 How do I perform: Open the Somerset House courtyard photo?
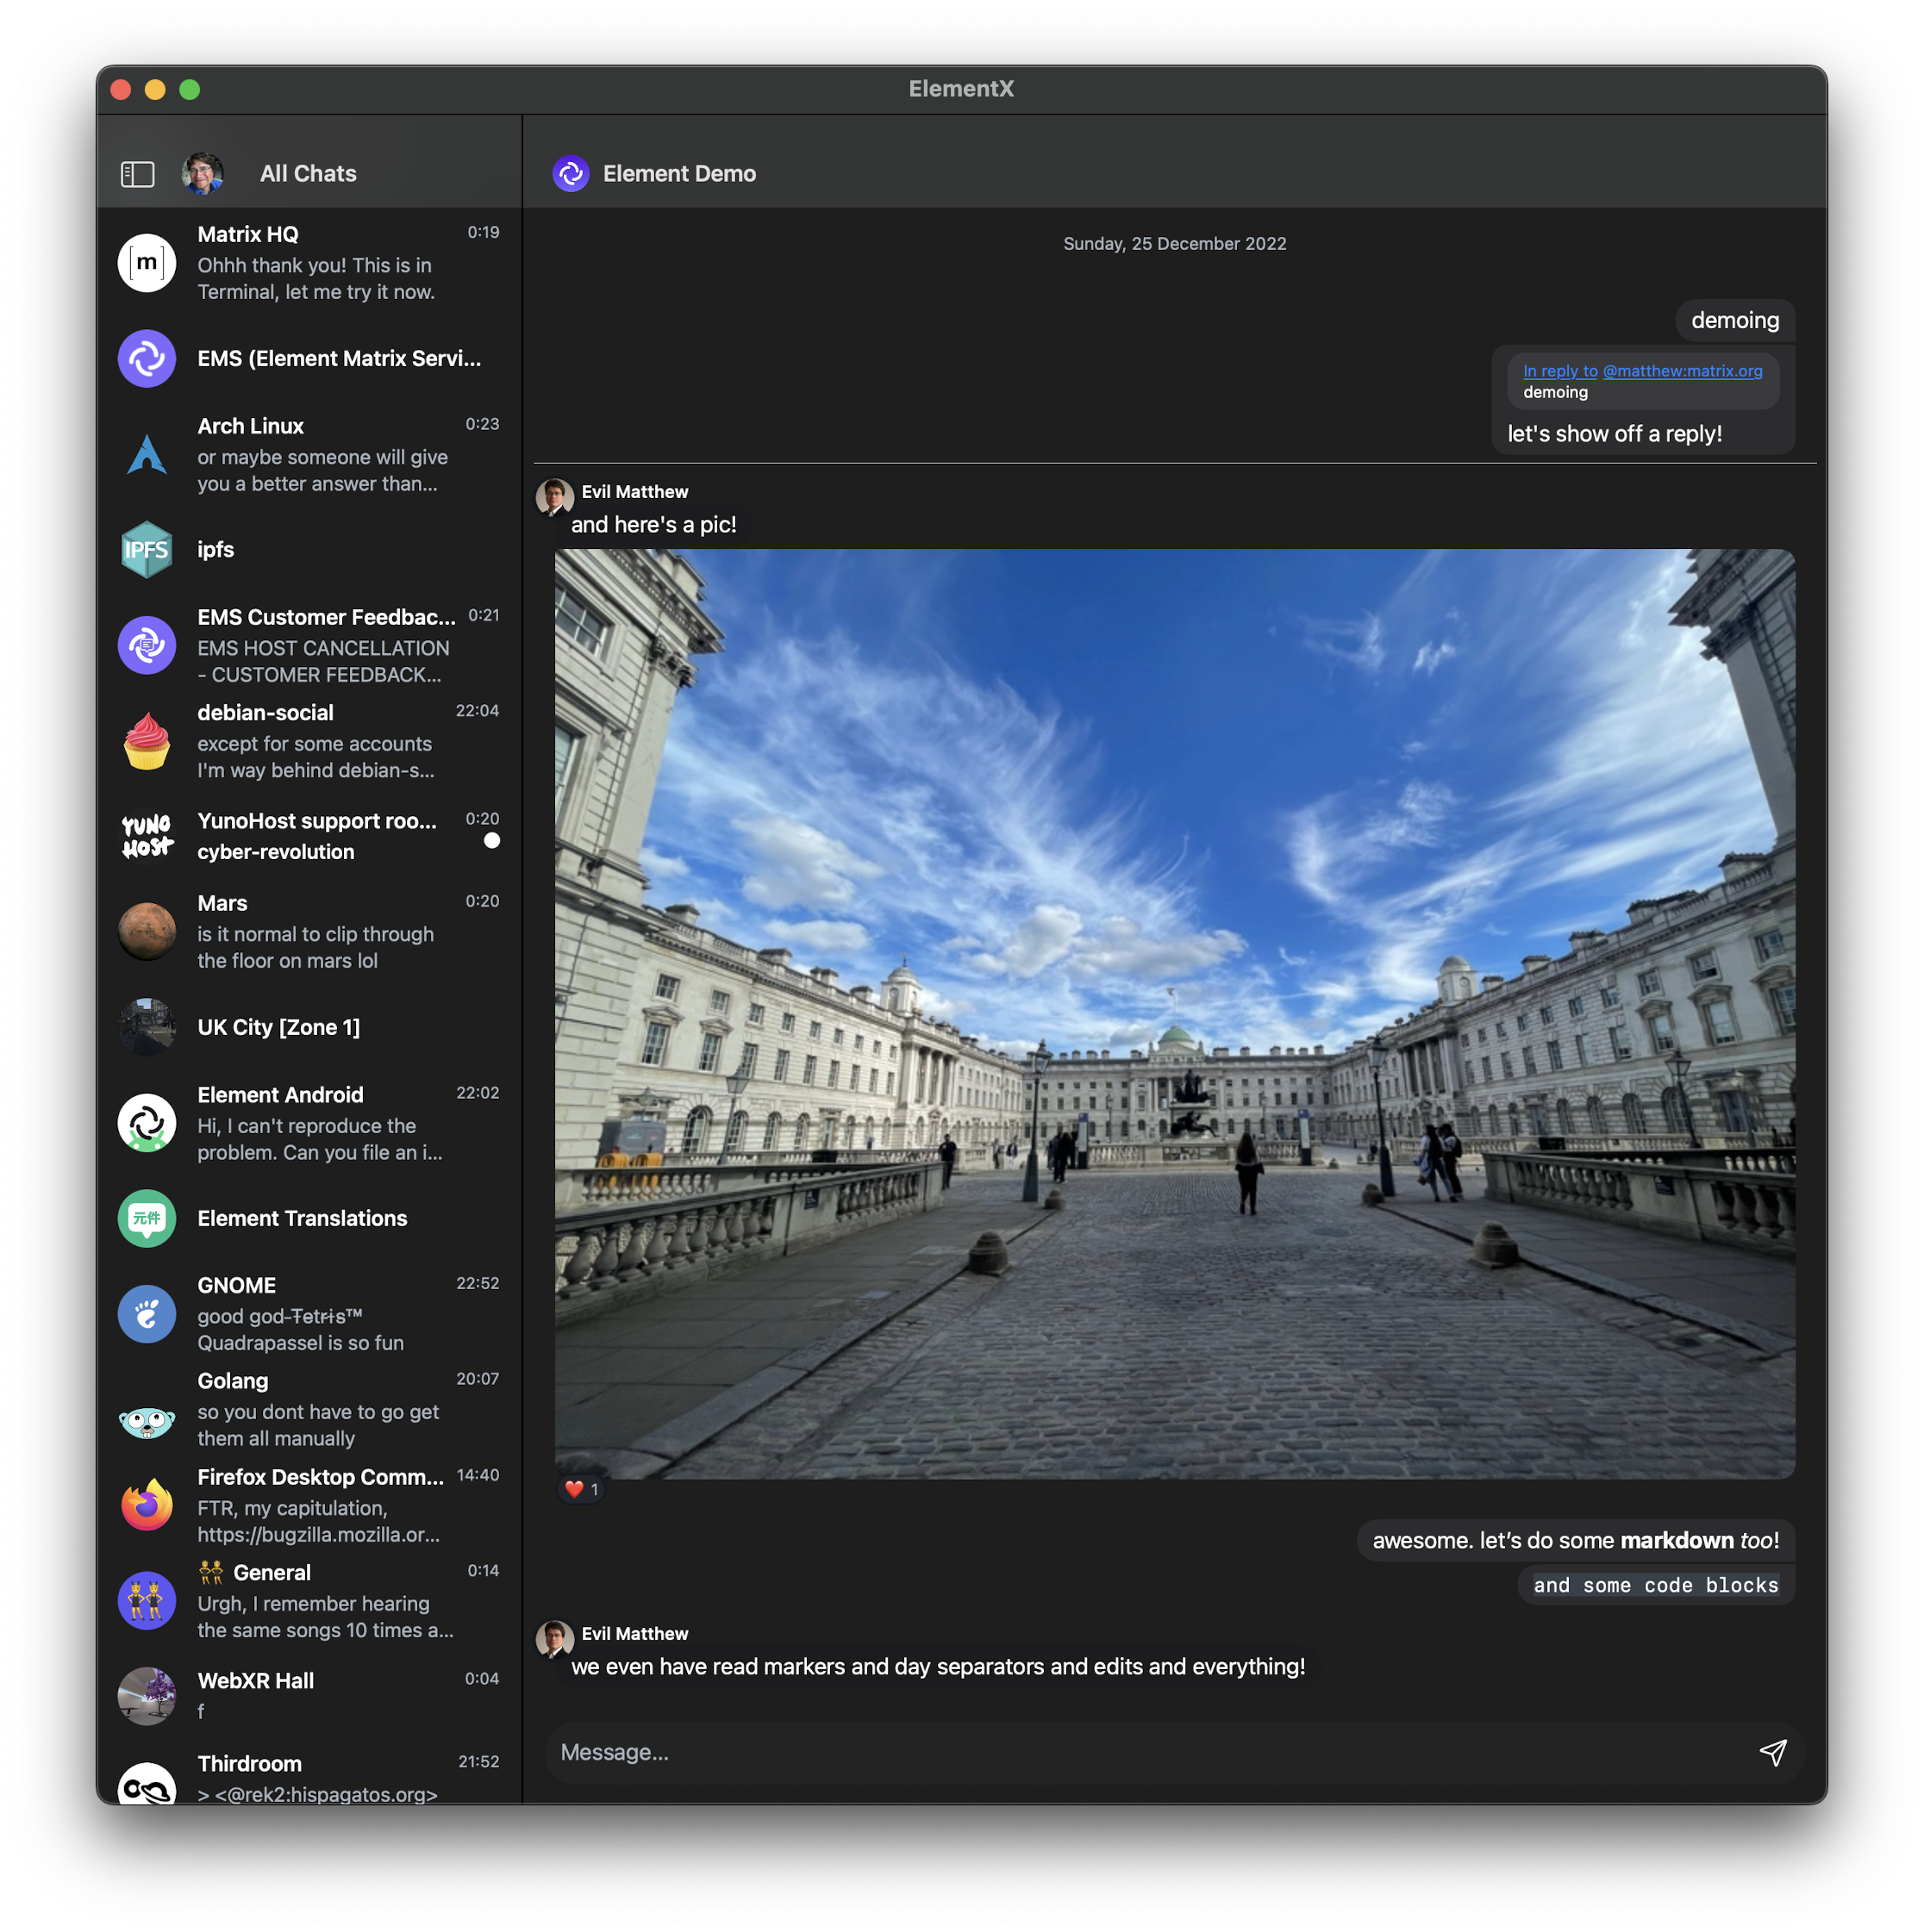[x=1175, y=1013]
